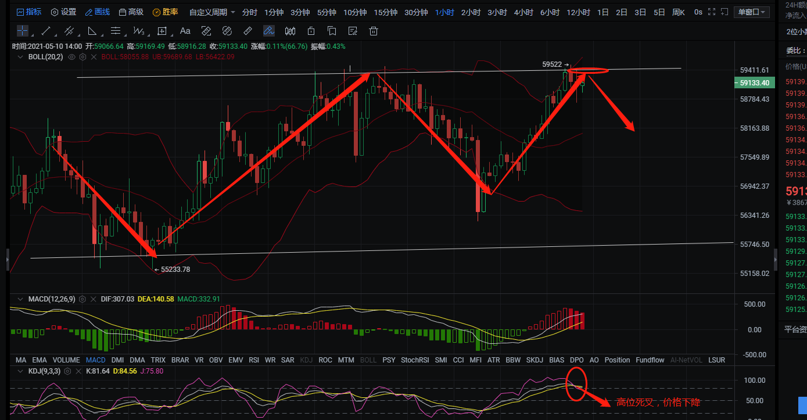Enable the StochRSI indicator
Screen dimensions: 807x420
point(414,360)
